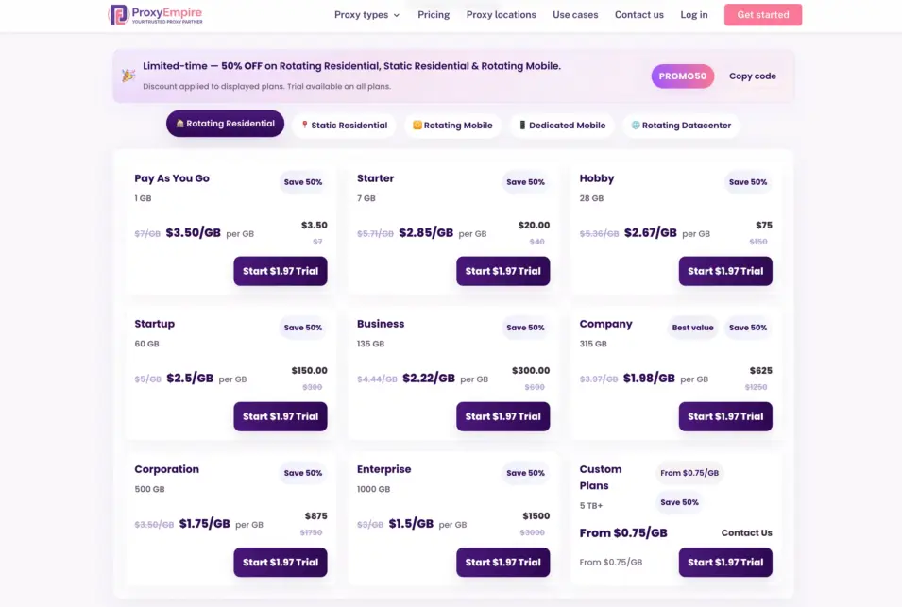
Task: Start trial for the Startup plan
Action: pyautogui.click(x=281, y=416)
